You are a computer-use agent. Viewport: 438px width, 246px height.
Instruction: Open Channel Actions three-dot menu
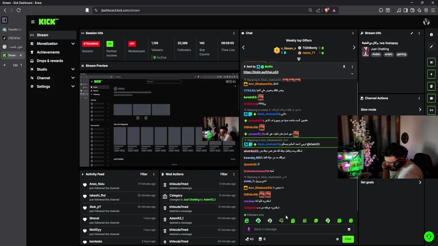coord(419,98)
